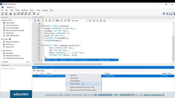The image size is (175, 98).
Task: Toggle invisible characters display icon
Action: pos(101,21)
